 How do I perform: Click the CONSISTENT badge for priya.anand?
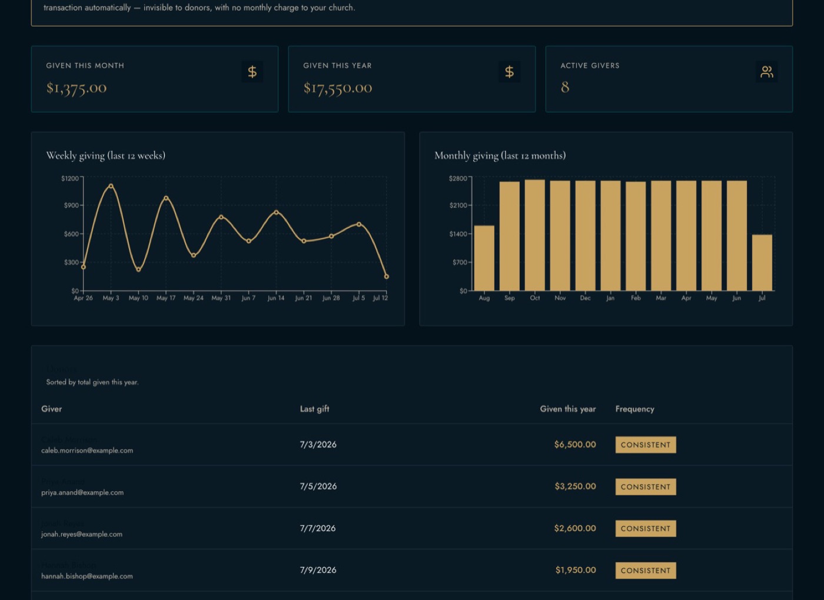tap(646, 486)
